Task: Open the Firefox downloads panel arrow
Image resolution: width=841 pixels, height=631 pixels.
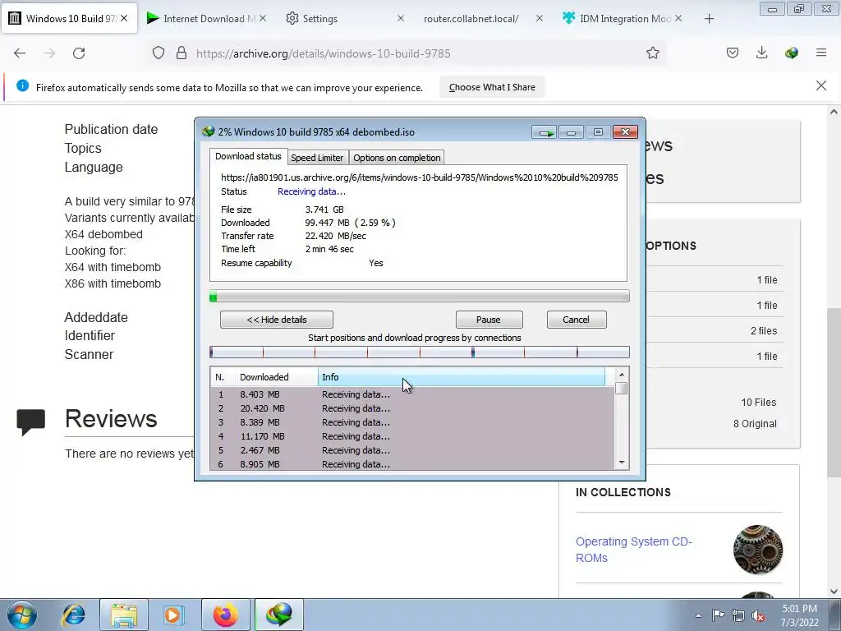Action: pyautogui.click(x=761, y=53)
